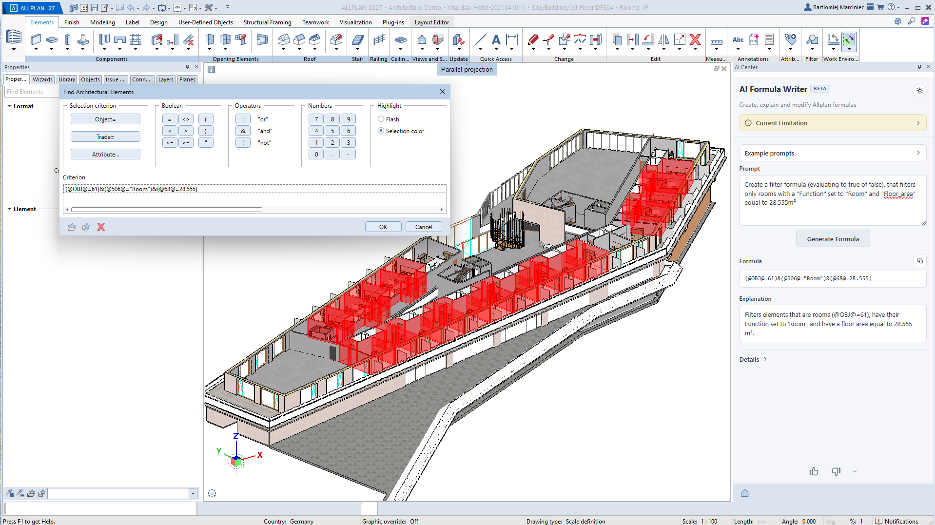
Task: Click the Generate Formula button
Action: click(x=833, y=239)
